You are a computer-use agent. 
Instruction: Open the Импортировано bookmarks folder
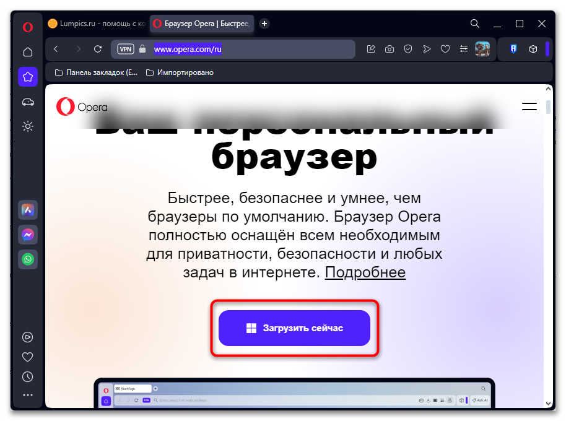tap(180, 72)
